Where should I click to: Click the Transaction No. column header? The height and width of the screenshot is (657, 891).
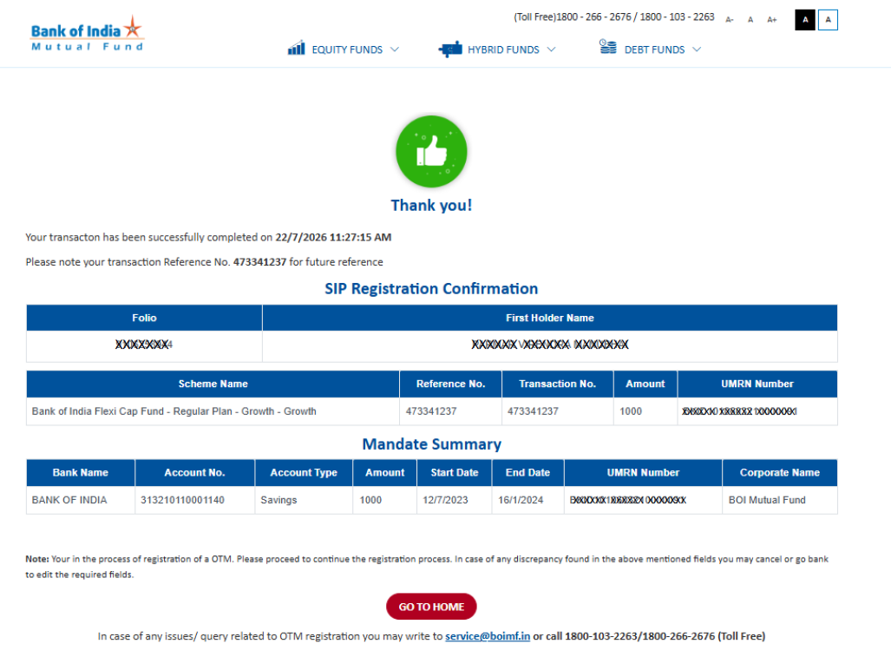558,384
